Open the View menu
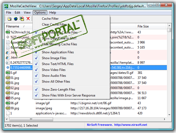Viewport: 176px width, 133px height. click(x=27, y=13)
